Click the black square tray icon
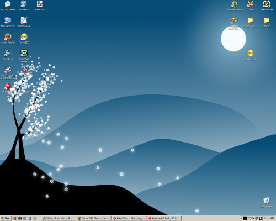 click(x=245, y=218)
